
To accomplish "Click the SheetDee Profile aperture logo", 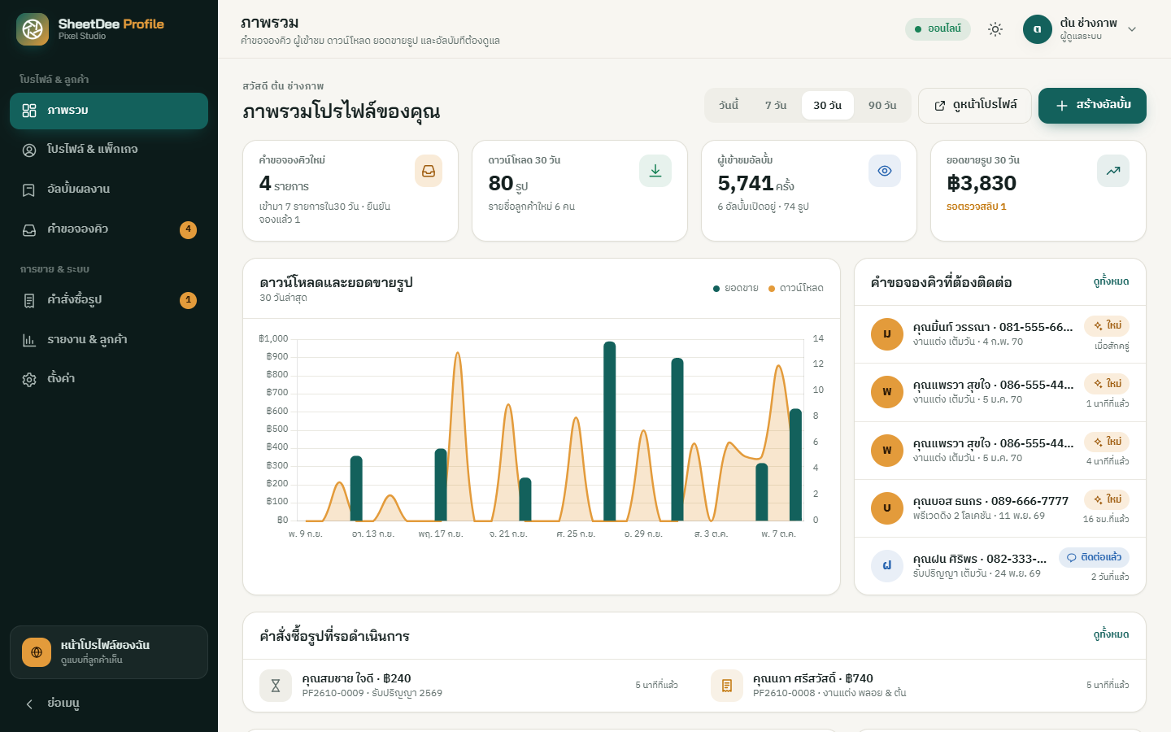I will click(33, 29).
